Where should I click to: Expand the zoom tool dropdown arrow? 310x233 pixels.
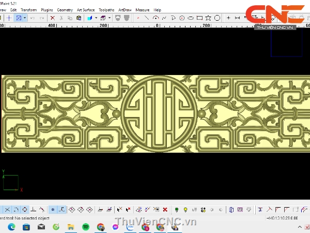(x=25, y=18)
